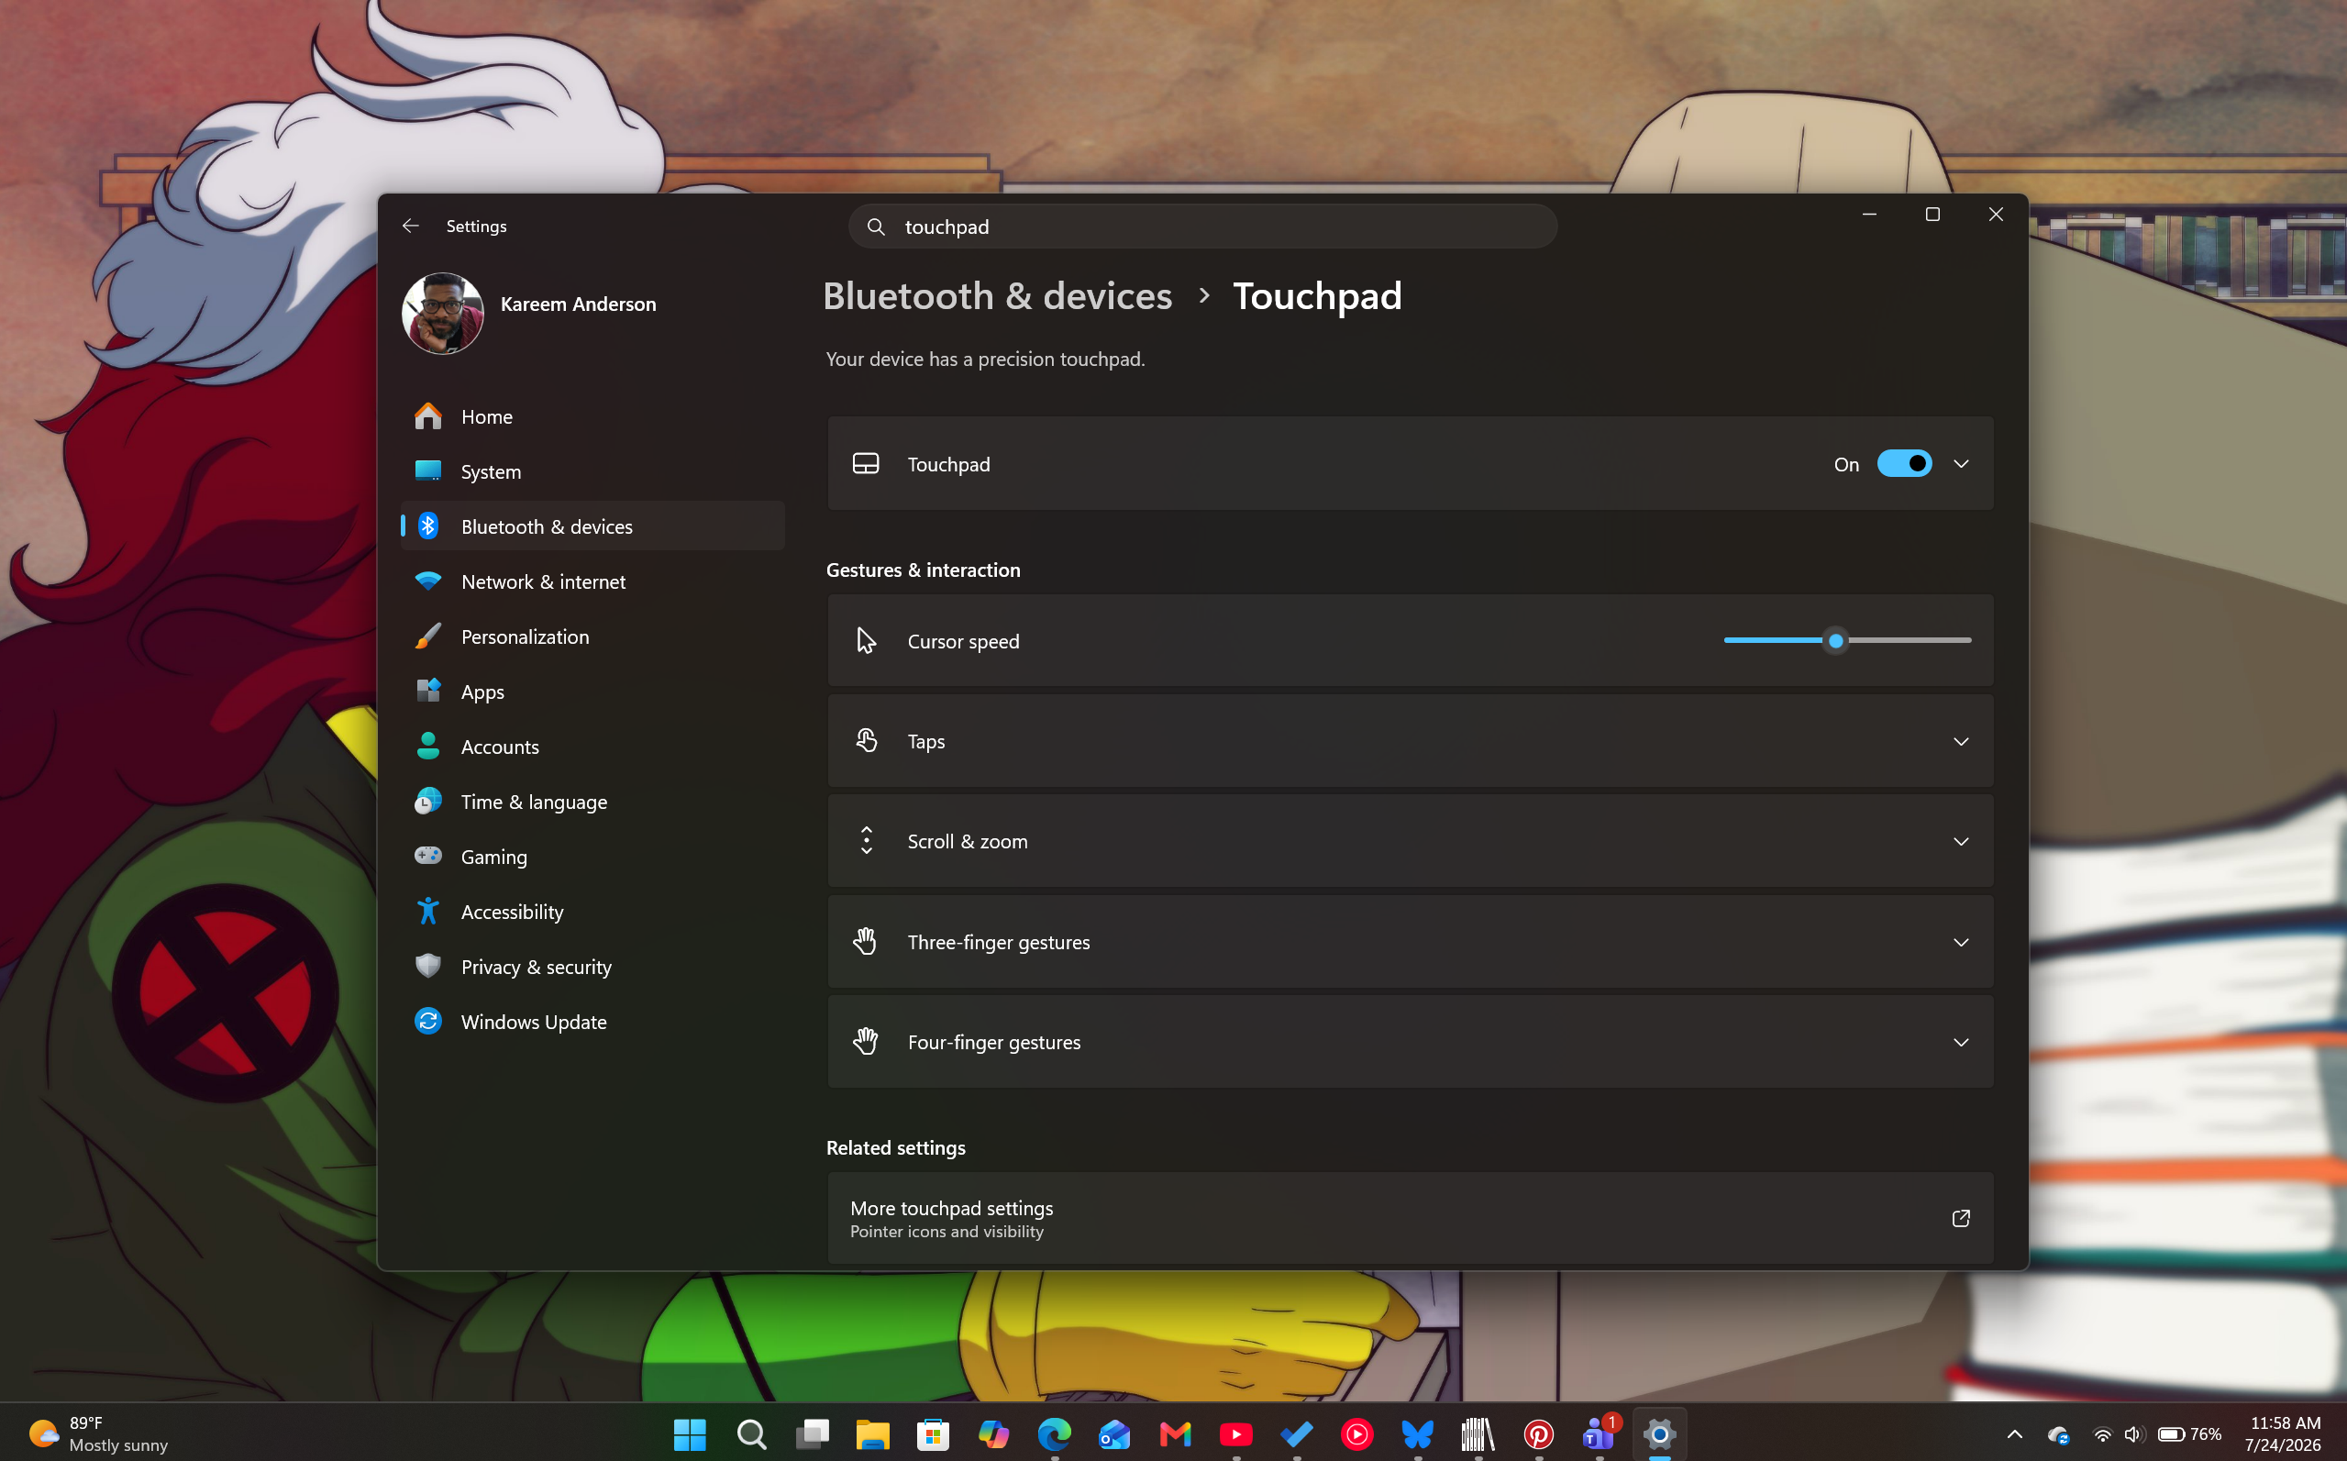Click the external link icon for touchpad settings
This screenshot has width=2347, height=1461.
click(x=1961, y=1219)
